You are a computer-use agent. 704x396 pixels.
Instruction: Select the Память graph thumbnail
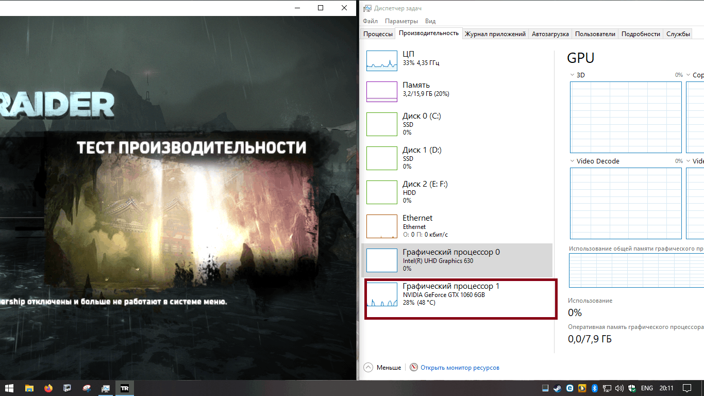coord(382,91)
